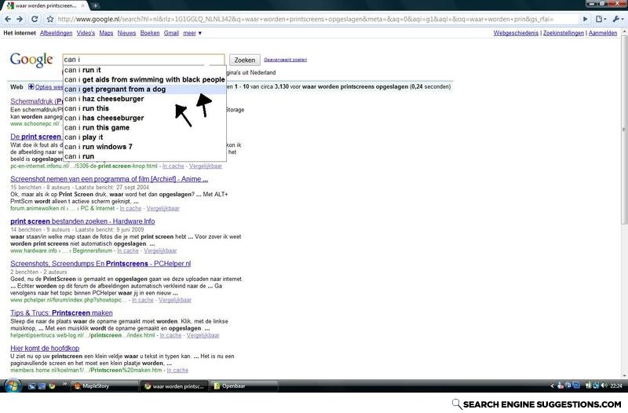Image resolution: width=628 pixels, height=413 pixels.
Task: Reload the page with the refresh icon
Action: (35, 19)
